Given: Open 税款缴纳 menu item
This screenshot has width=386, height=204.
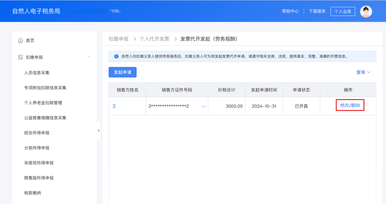Looking at the screenshot, I should [x=33, y=193].
